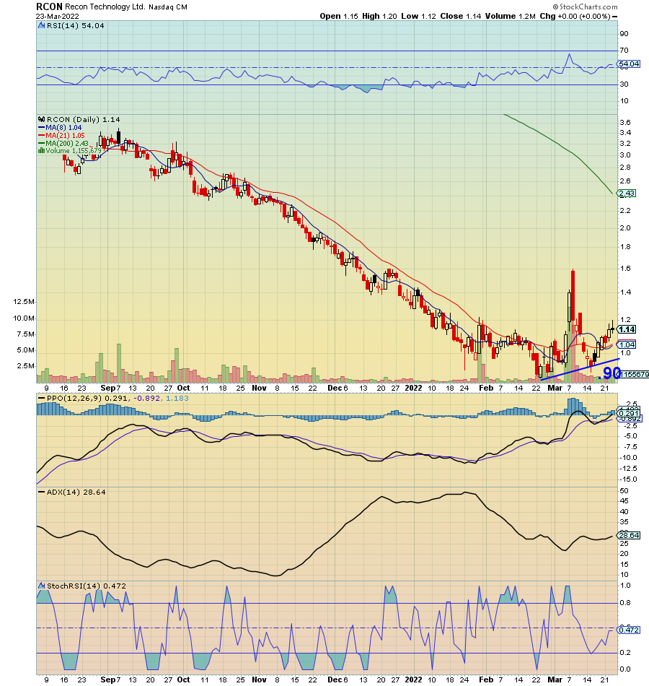Click the StochRSI(14) 0.472 panel label
Screen dimensions: 649x686
[x=86, y=586]
